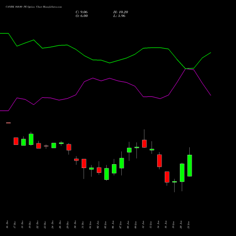The image size is (236, 236).
Task: Click the chart title text at top left
Action: pos(34,7)
